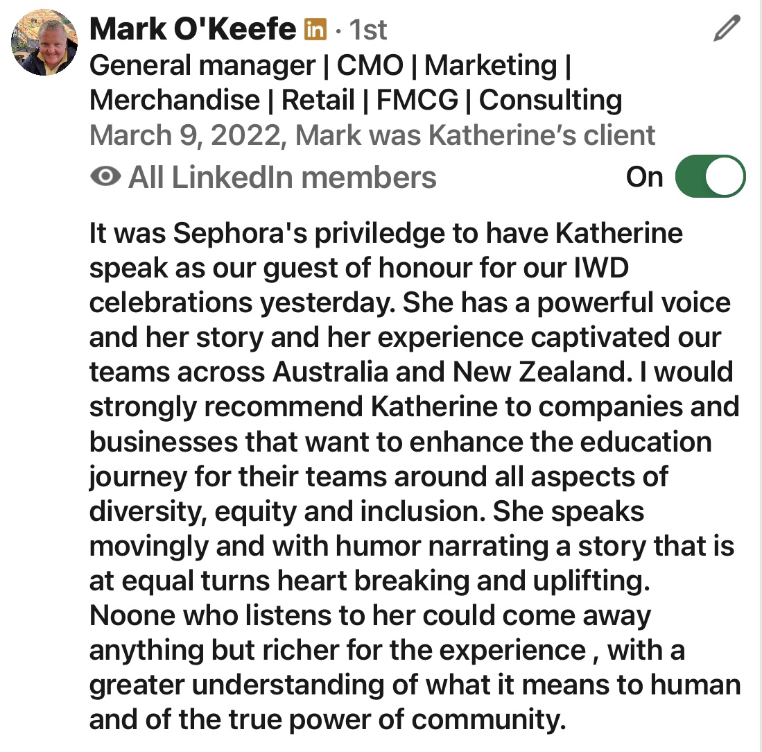The image size is (762, 752).
Task: Click the word 'Noone' in the recommendation
Action: 132,615
